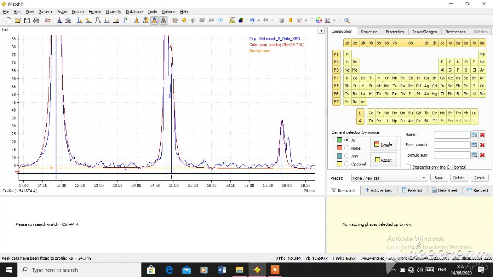Click the colored cube toolbar icon

click(x=241, y=20)
